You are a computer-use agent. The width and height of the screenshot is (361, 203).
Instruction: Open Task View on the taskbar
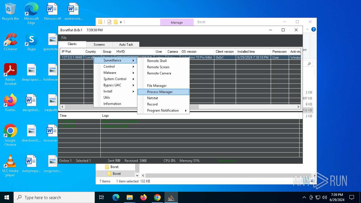coord(102,197)
